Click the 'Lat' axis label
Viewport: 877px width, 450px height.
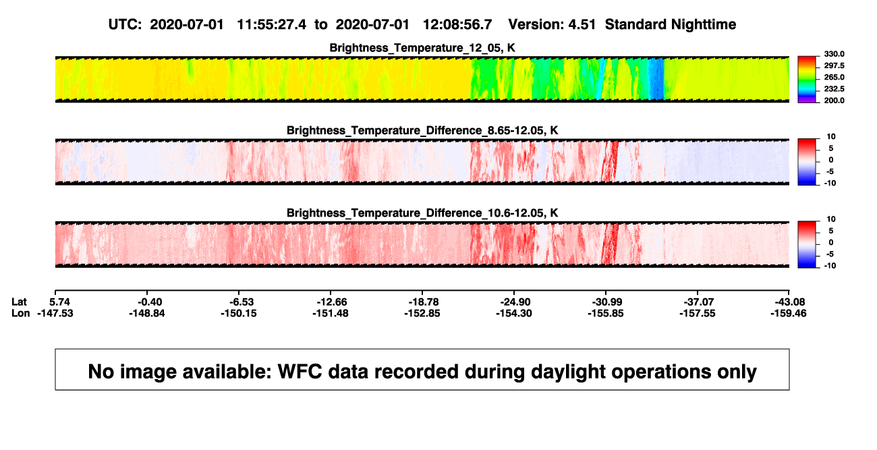[x=20, y=302]
